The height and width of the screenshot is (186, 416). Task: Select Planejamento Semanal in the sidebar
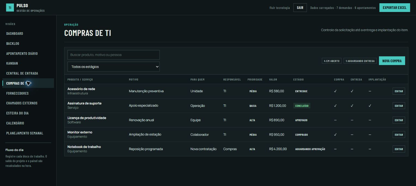click(25, 133)
